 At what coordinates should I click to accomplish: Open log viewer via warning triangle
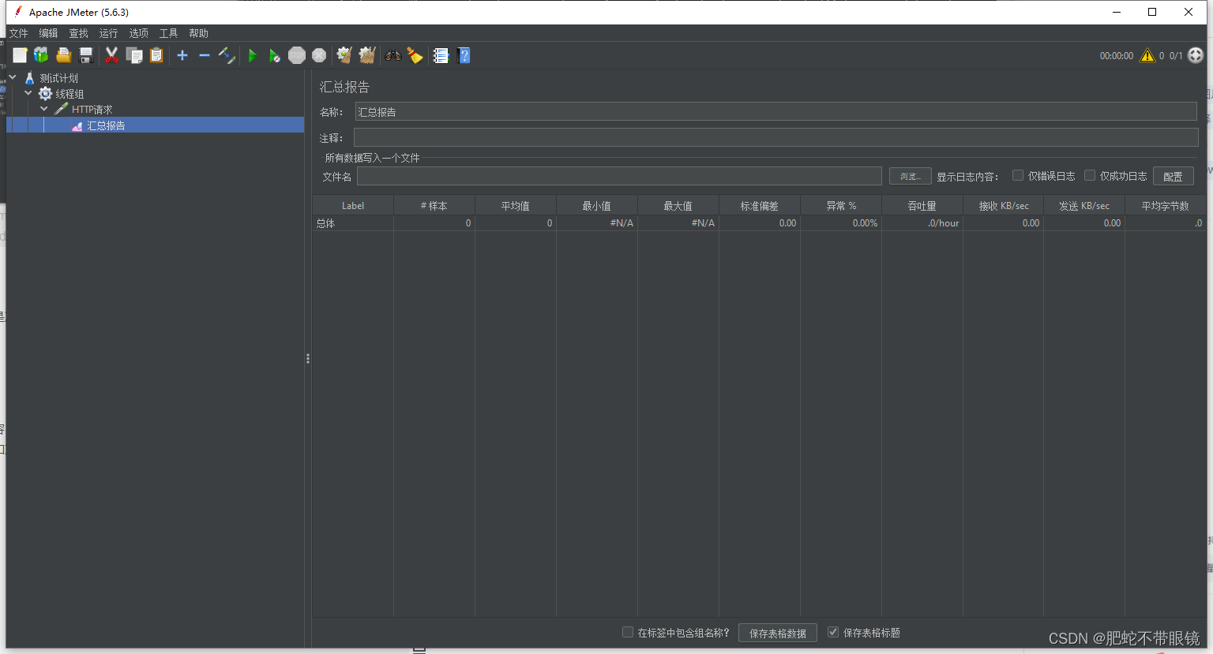(1147, 55)
